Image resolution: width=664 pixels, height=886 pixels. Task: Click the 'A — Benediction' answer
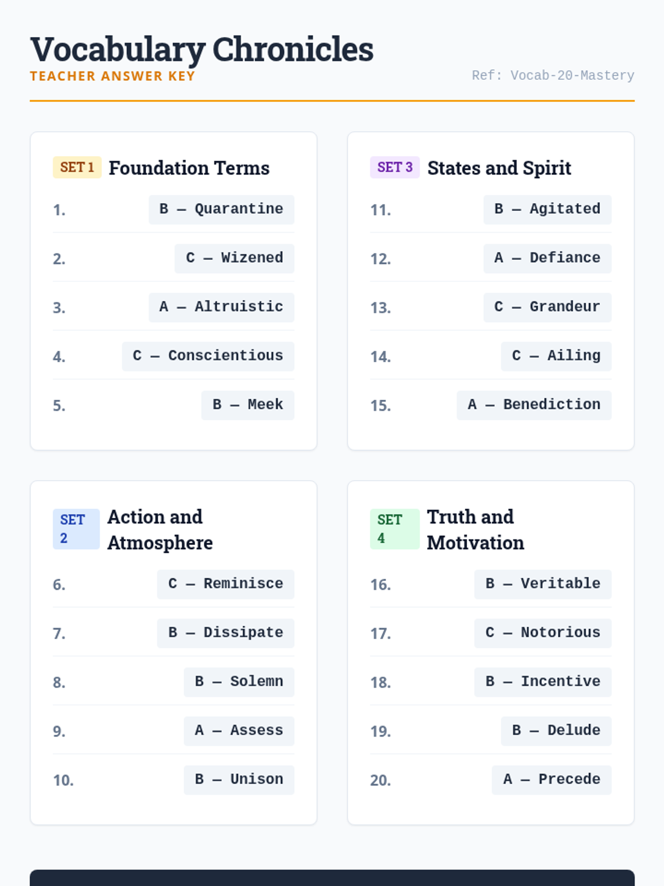(x=534, y=405)
